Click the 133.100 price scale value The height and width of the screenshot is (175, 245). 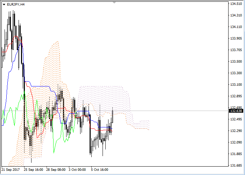(x=236, y=85)
